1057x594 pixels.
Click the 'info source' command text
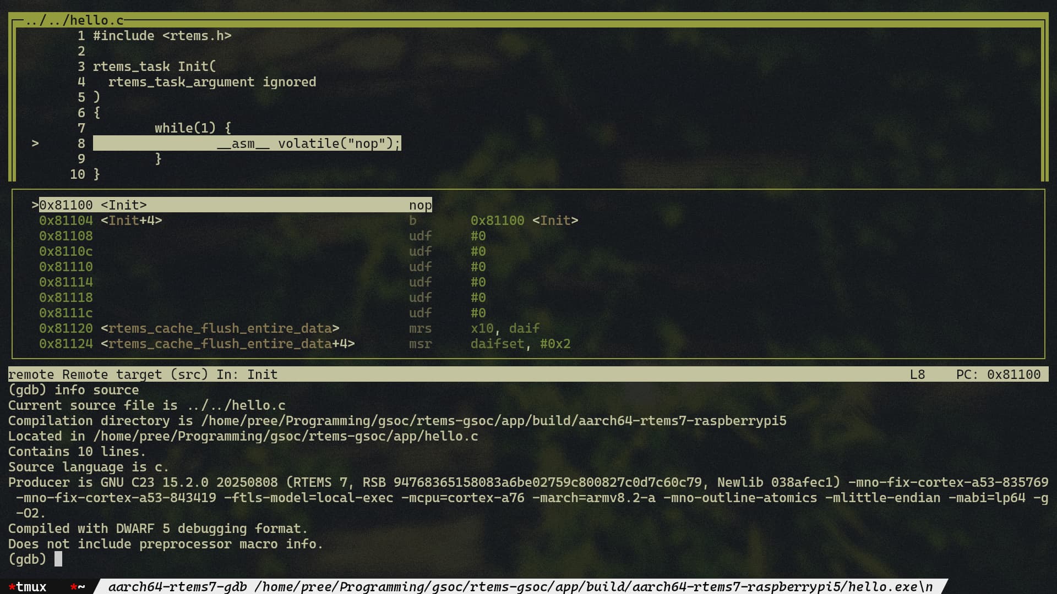pyautogui.click(x=96, y=390)
